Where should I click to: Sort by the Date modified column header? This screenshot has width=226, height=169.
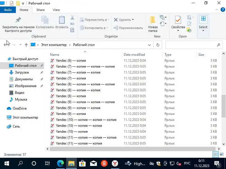pyautogui.click(x=134, y=55)
